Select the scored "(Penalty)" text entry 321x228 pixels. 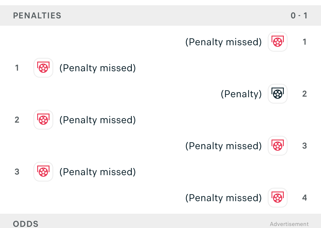[x=241, y=94]
